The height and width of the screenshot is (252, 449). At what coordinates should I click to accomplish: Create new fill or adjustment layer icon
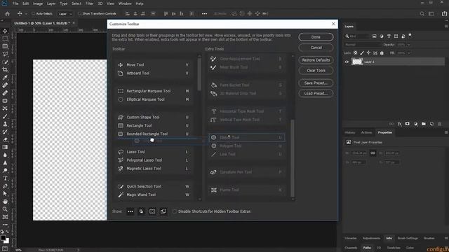point(415,124)
